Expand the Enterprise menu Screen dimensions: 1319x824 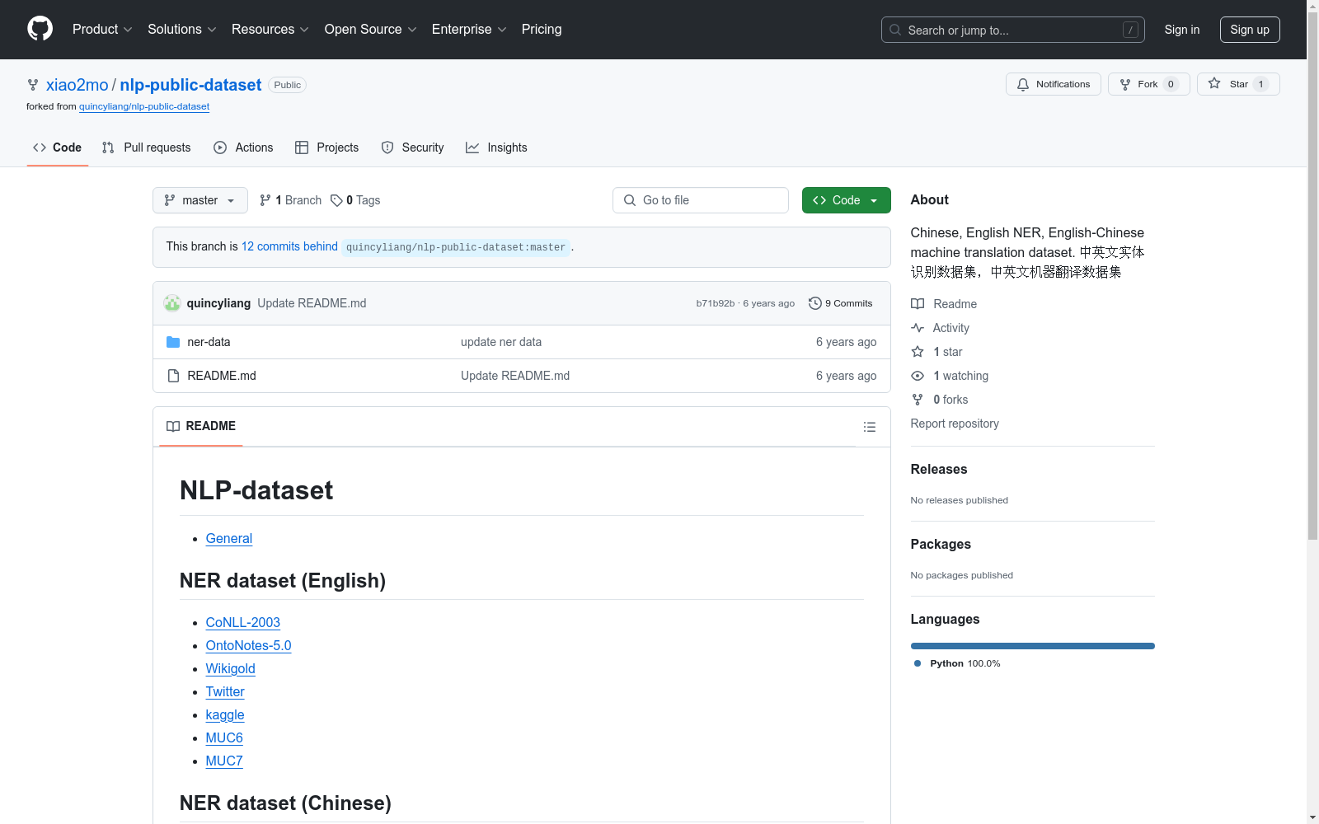(x=469, y=30)
